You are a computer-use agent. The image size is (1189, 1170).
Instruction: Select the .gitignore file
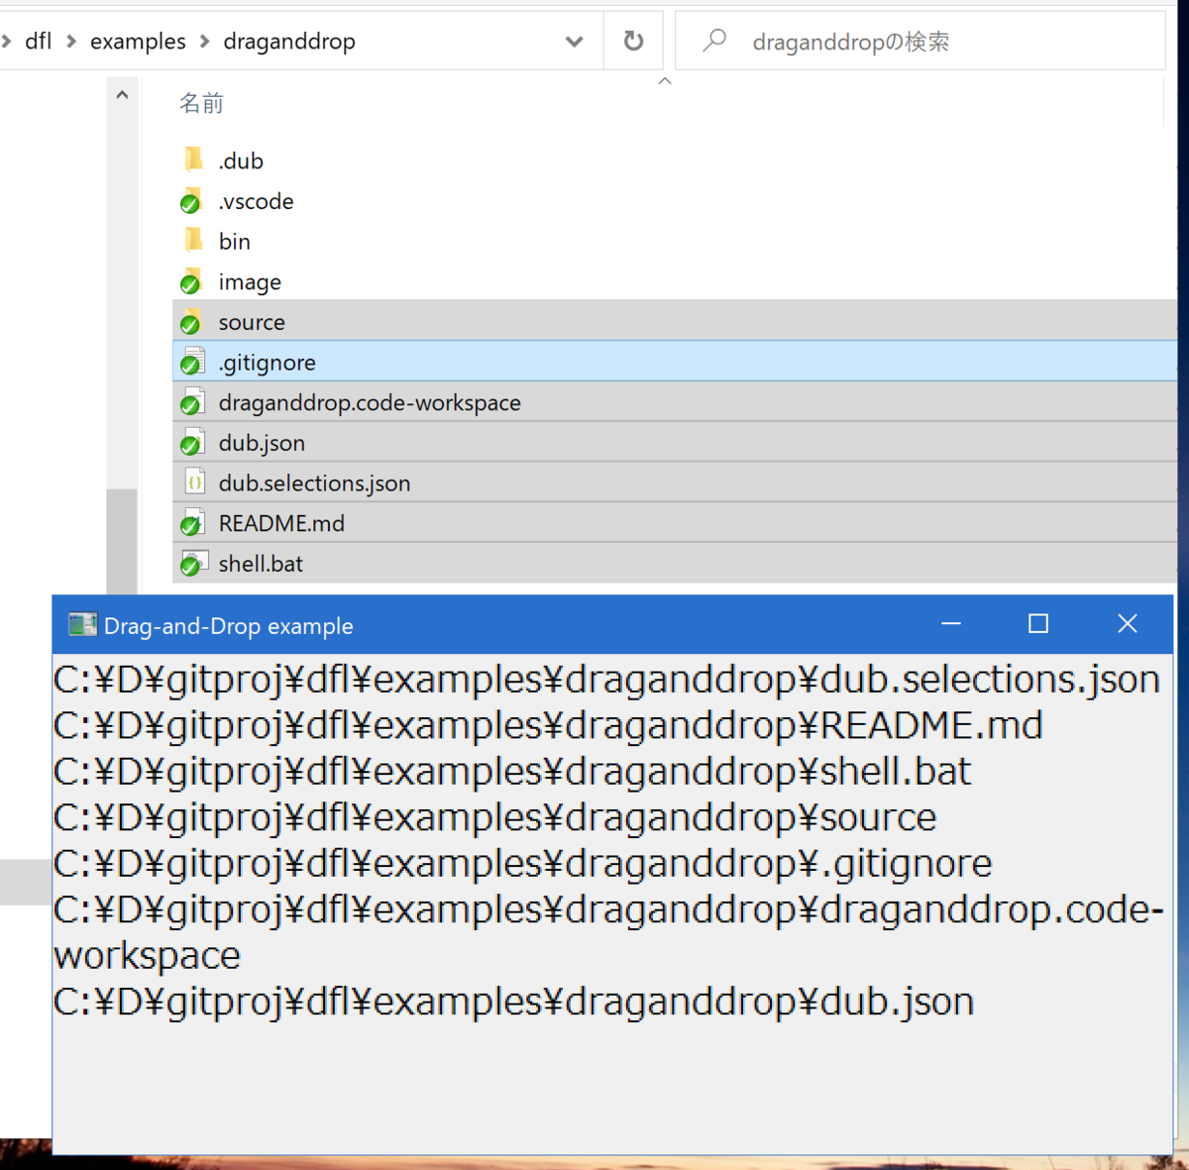coord(267,362)
